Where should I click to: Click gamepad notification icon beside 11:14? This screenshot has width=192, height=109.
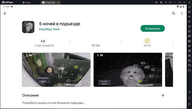[12, 7]
